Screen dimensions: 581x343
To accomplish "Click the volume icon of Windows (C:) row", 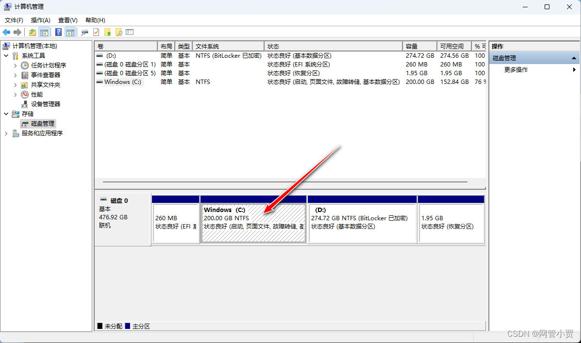I will coord(100,82).
